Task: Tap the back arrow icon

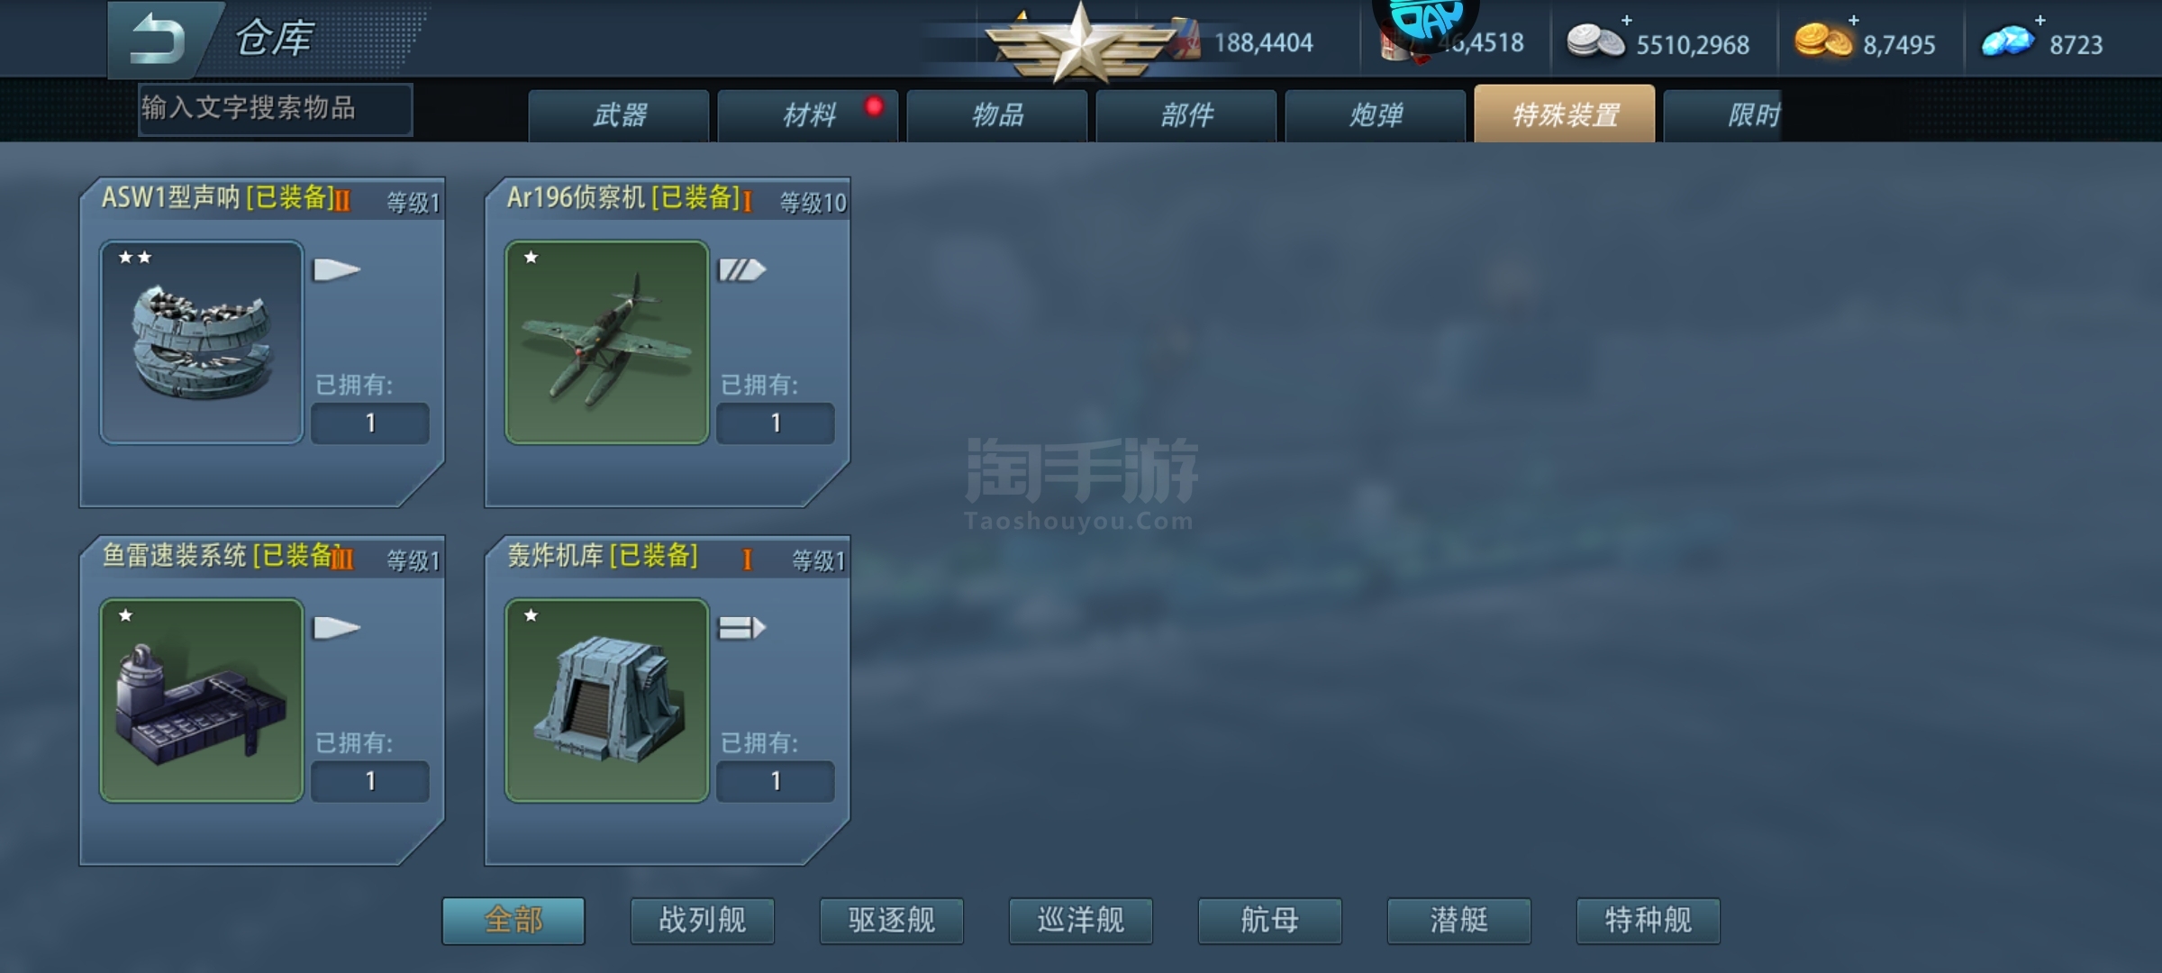Action: point(157,39)
